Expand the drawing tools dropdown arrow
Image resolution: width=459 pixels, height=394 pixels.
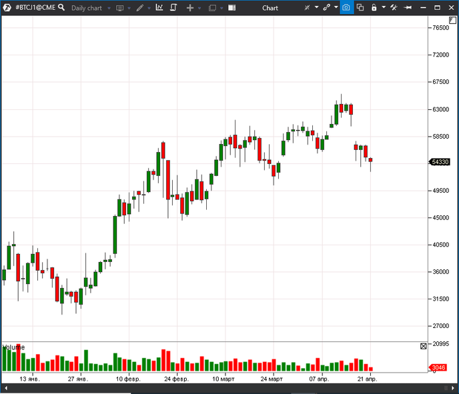[148, 8]
